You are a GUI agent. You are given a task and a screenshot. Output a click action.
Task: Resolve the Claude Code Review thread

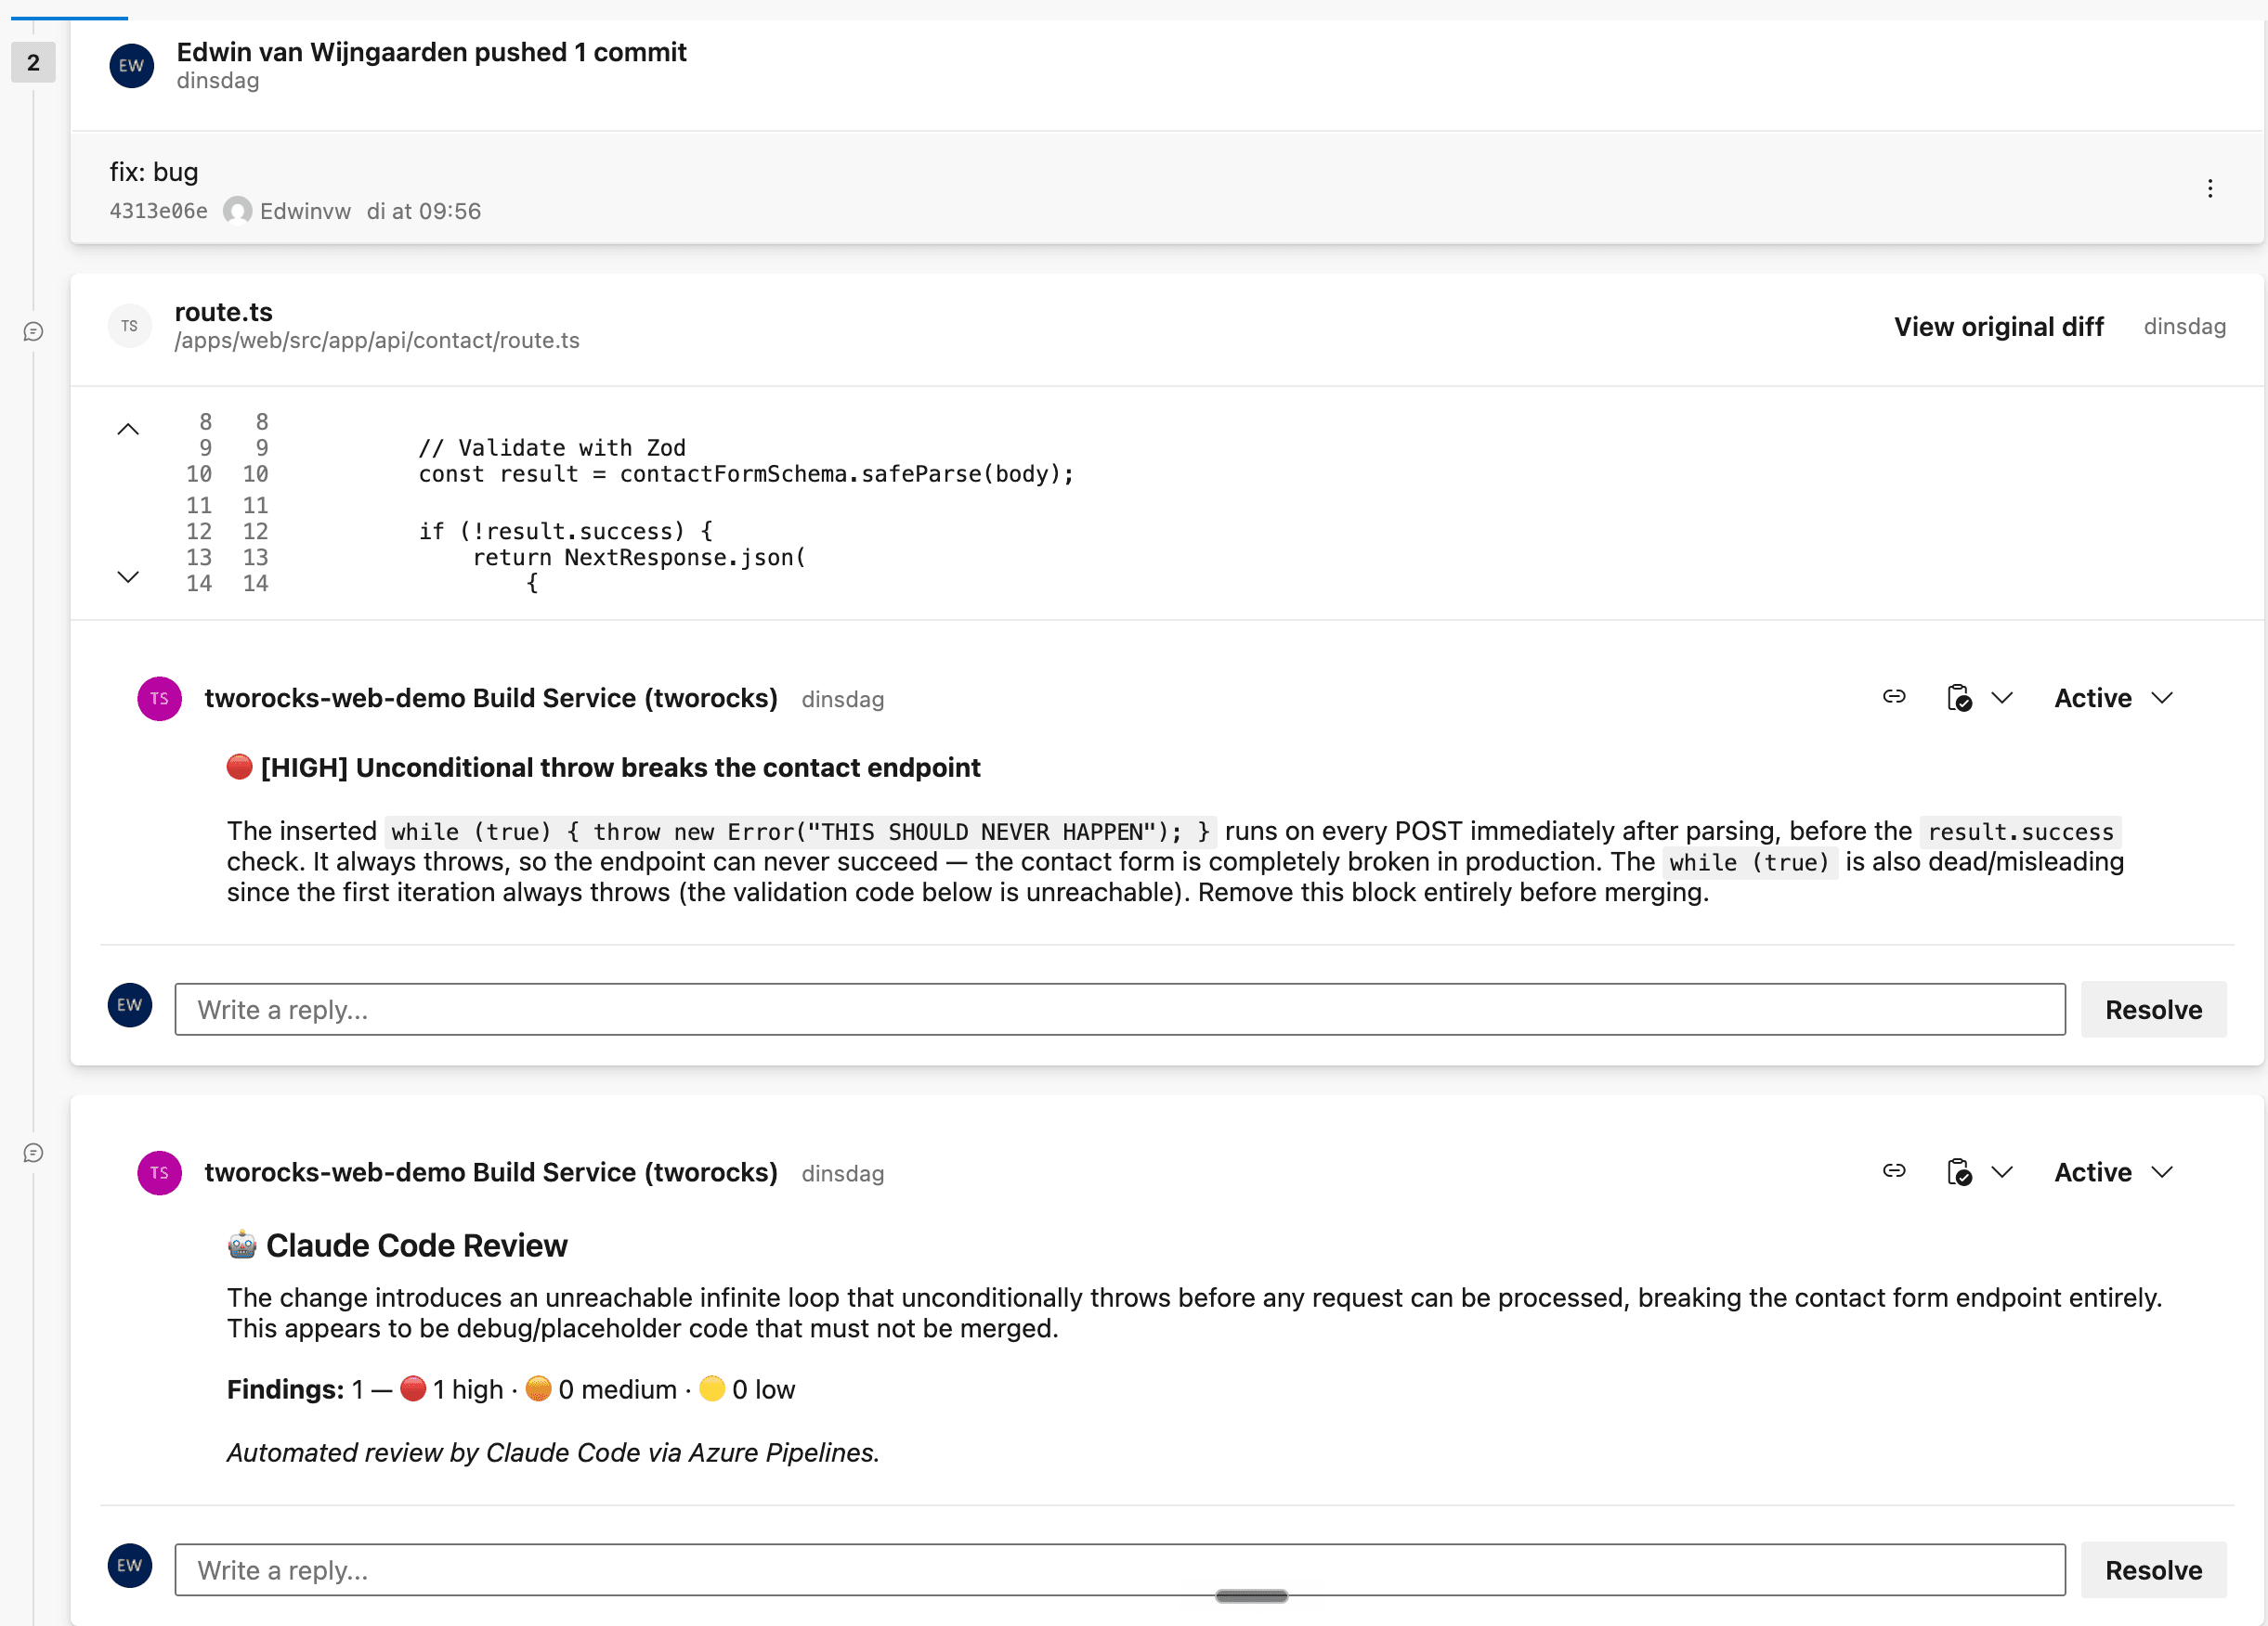[x=2153, y=1570]
